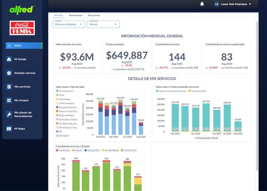
Task: Toggle the Tire Balancing legend series
Action: pyautogui.click(x=67, y=123)
